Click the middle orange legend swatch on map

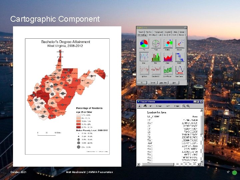coord(79,121)
